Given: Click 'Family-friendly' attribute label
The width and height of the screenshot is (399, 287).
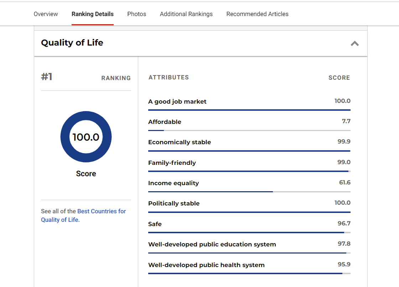Looking at the screenshot, I should pyautogui.click(x=172, y=163).
